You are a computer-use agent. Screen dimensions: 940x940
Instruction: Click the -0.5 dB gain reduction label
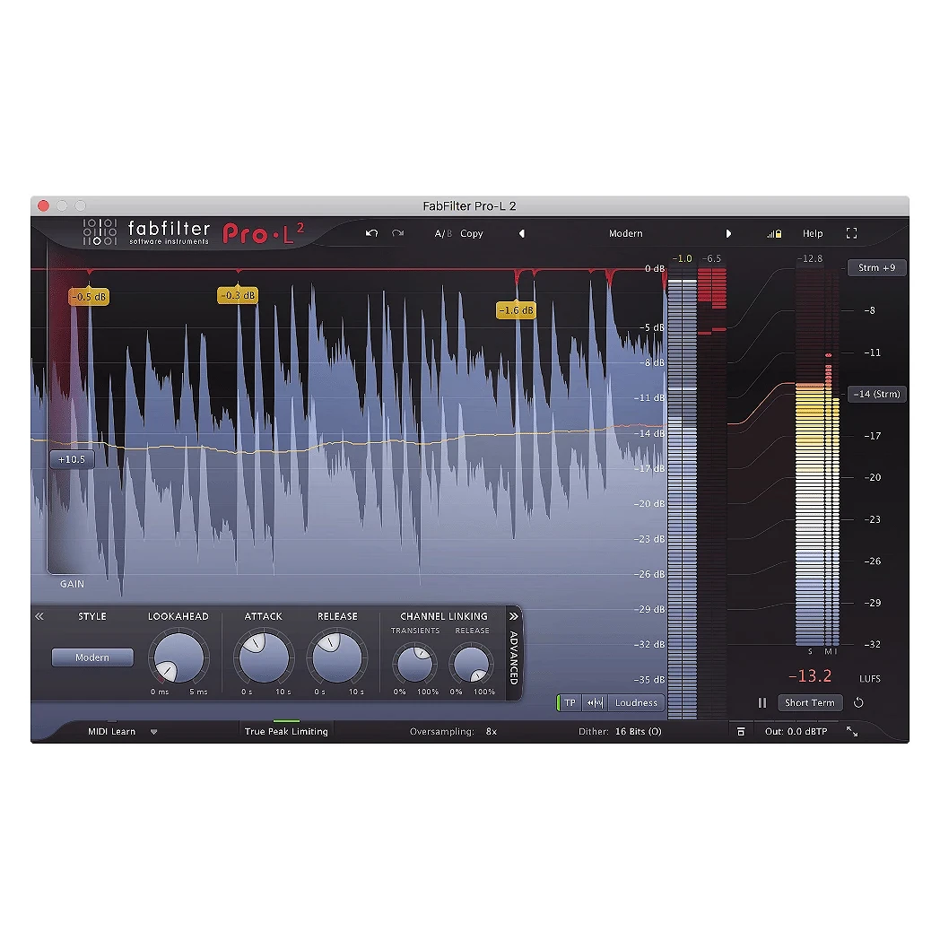[x=89, y=297]
